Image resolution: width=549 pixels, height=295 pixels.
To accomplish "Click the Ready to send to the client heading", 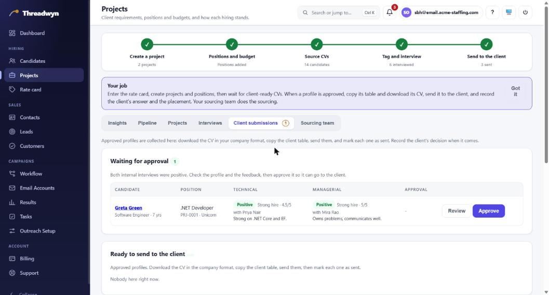I will [x=148, y=254].
